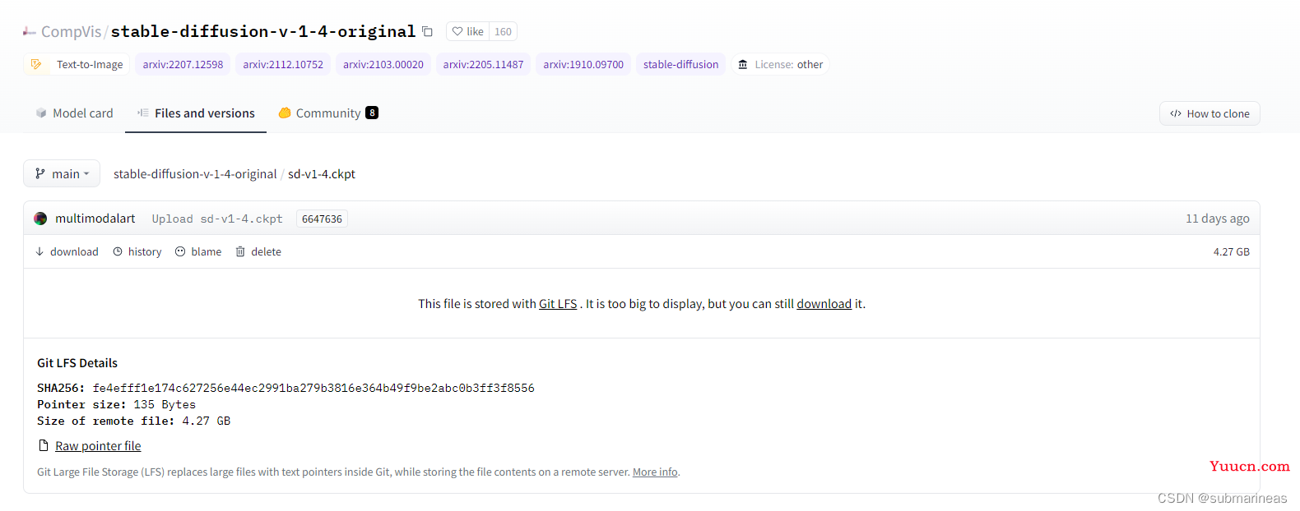This screenshot has width=1300, height=511.
Task: Click the 11 days ago timestamp
Action: (1217, 219)
